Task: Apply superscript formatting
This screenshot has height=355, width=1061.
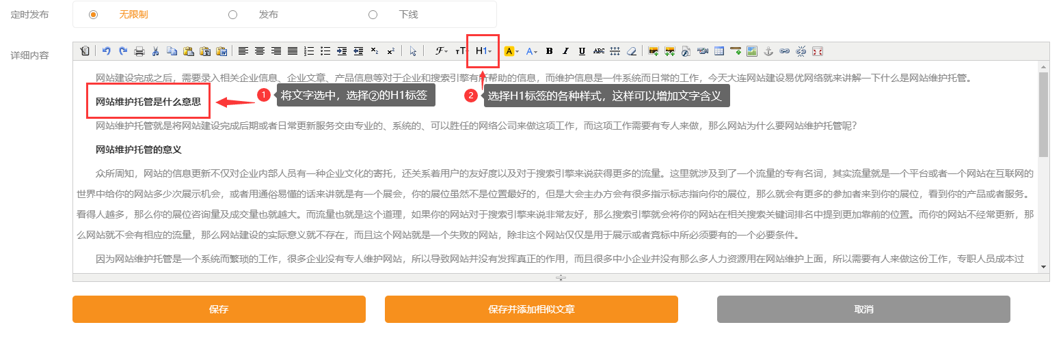Action: click(x=391, y=51)
